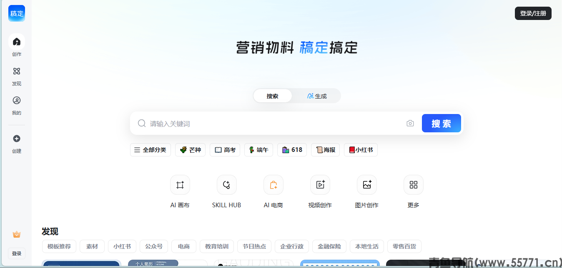Screen dimensions: 562x268
Task: Select the 芒种 quick tag
Action: [x=191, y=150]
